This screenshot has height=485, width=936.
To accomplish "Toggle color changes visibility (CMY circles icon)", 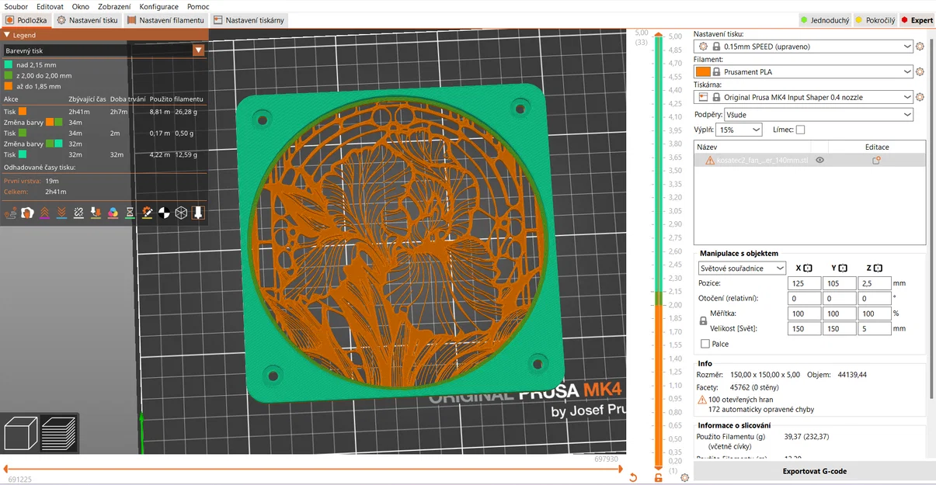I will [113, 213].
